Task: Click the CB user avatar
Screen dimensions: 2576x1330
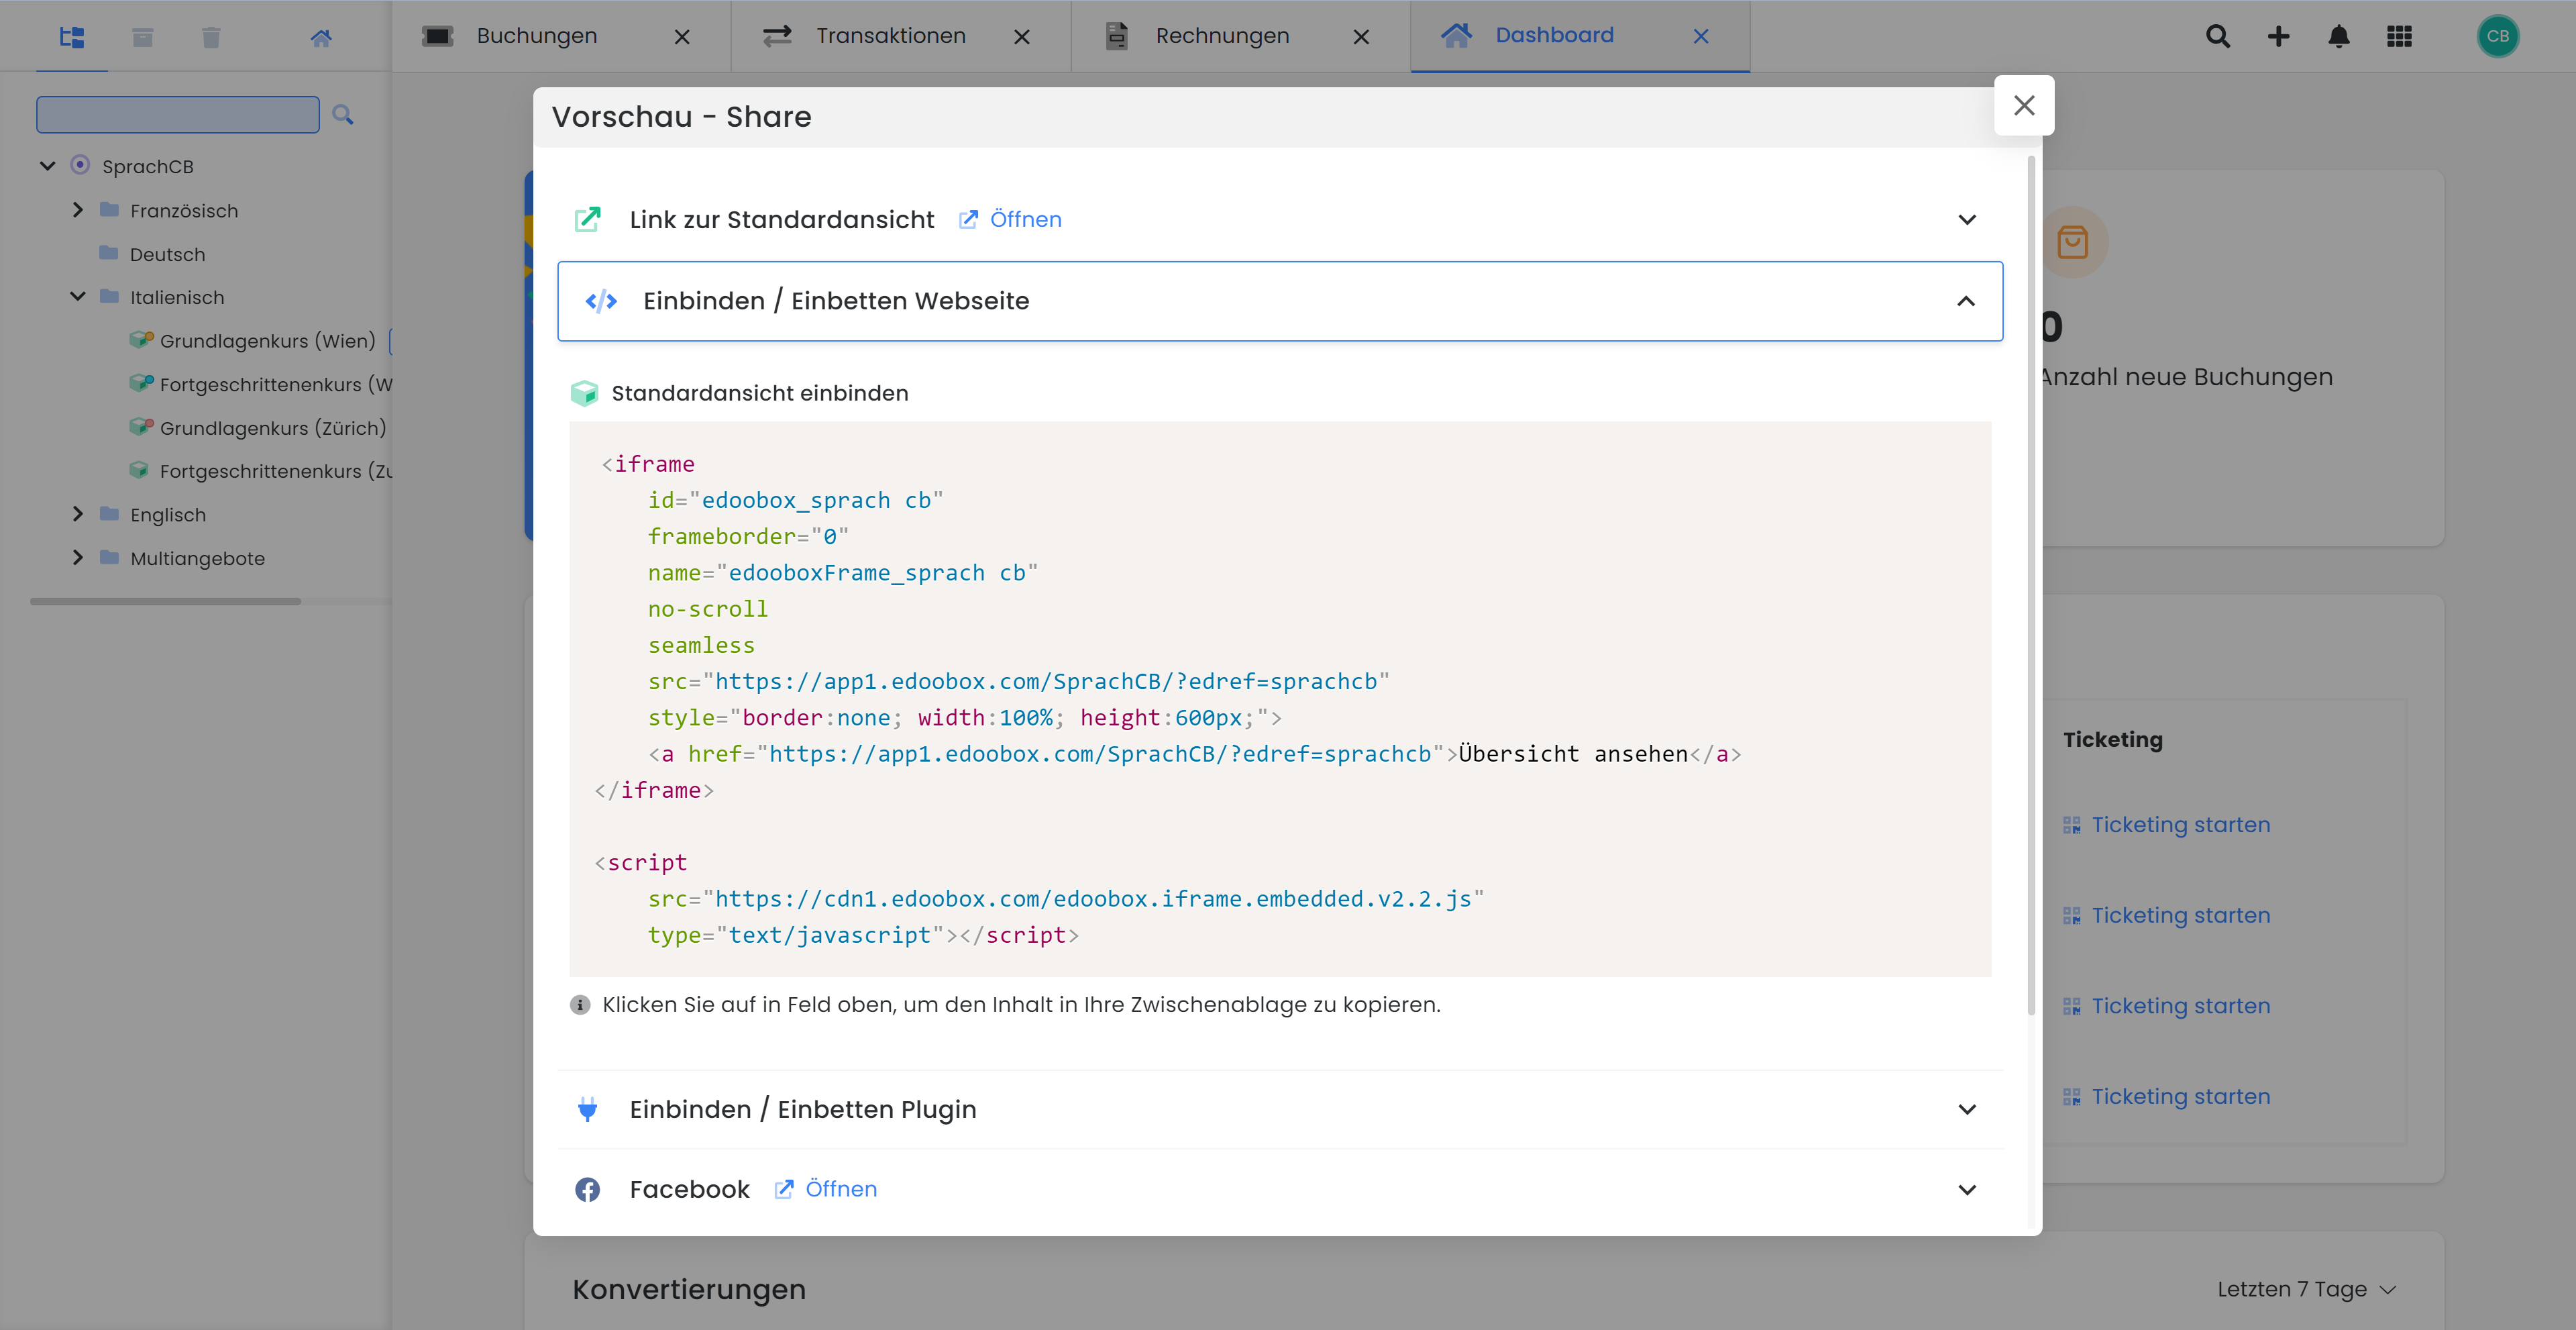Action: point(2497,37)
